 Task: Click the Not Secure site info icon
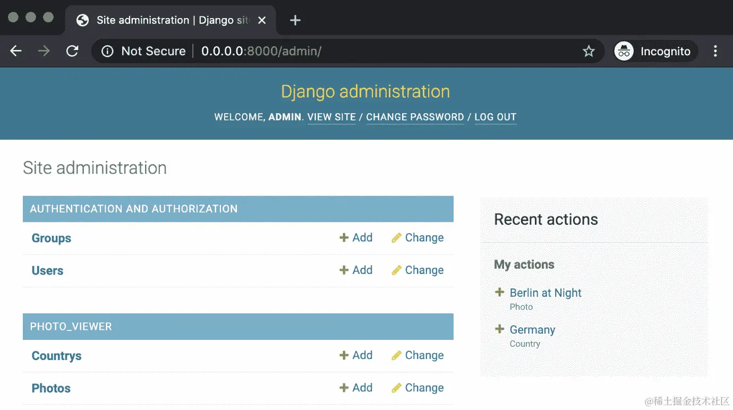[108, 51]
